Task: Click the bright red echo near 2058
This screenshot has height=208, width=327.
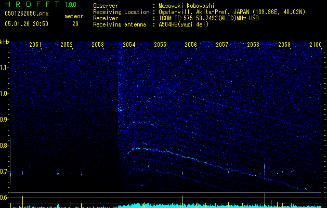Action: 265,173
